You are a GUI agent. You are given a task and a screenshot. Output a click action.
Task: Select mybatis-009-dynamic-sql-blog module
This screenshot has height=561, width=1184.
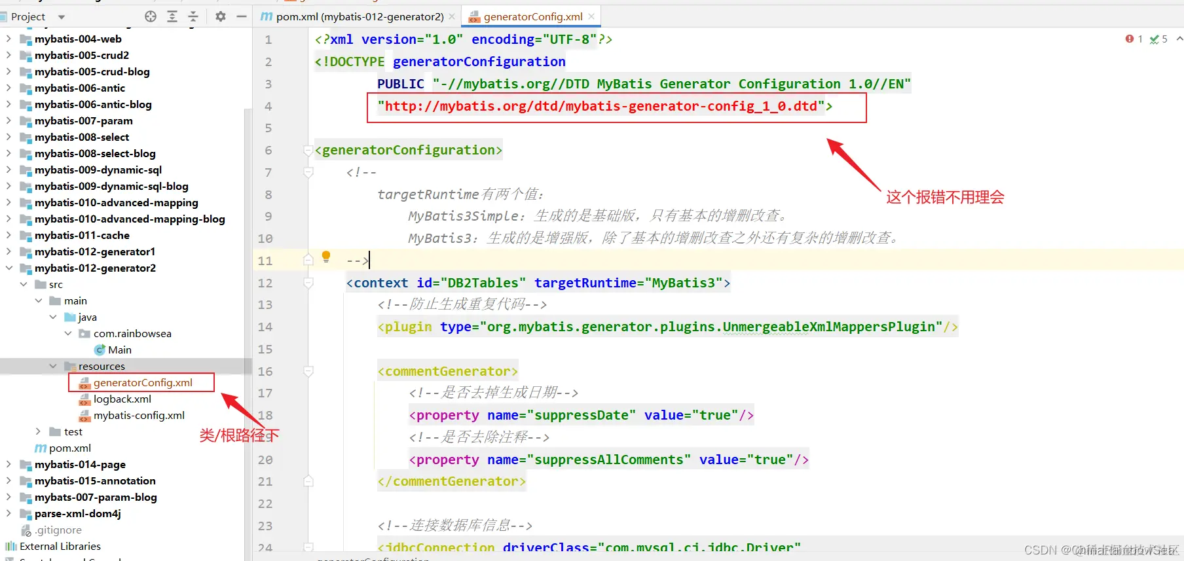click(x=111, y=187)
